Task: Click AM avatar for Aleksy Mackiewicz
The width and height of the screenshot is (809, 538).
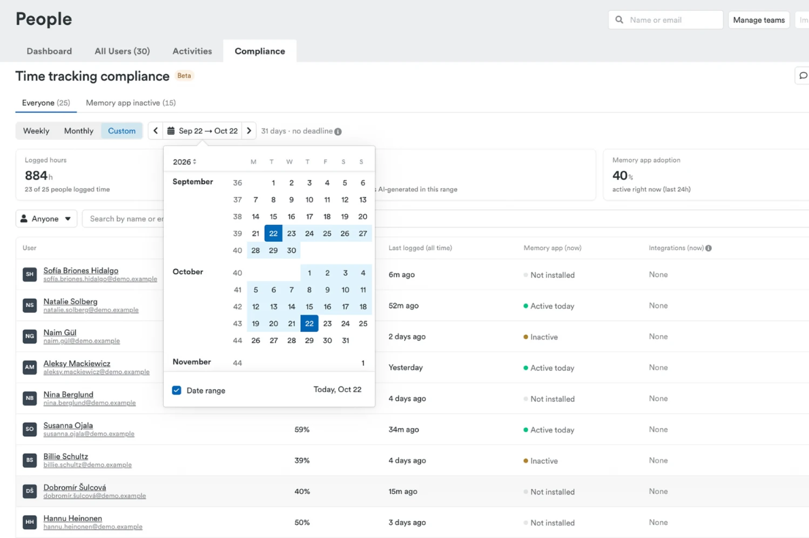Action: 30,367
